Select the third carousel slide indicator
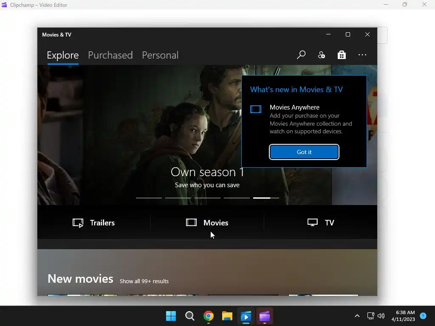The image size is (435, 326). coord(207,198)
